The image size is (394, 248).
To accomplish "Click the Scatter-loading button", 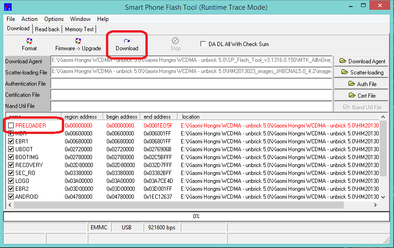I will (x=361, y=73).
